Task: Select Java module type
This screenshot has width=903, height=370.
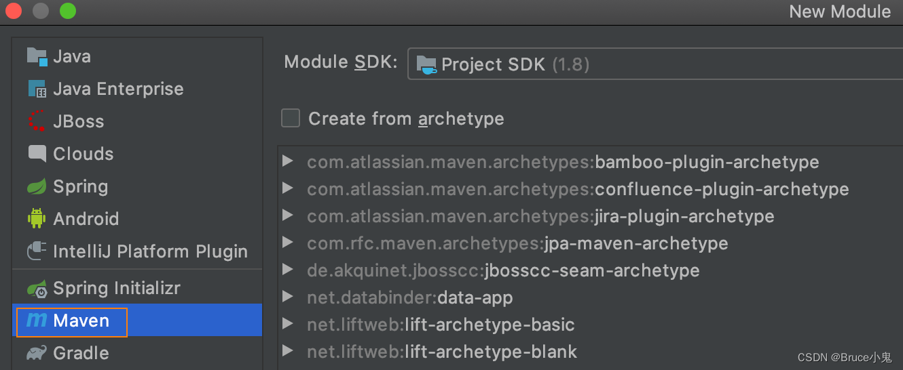Action: (x=137, y=56)
